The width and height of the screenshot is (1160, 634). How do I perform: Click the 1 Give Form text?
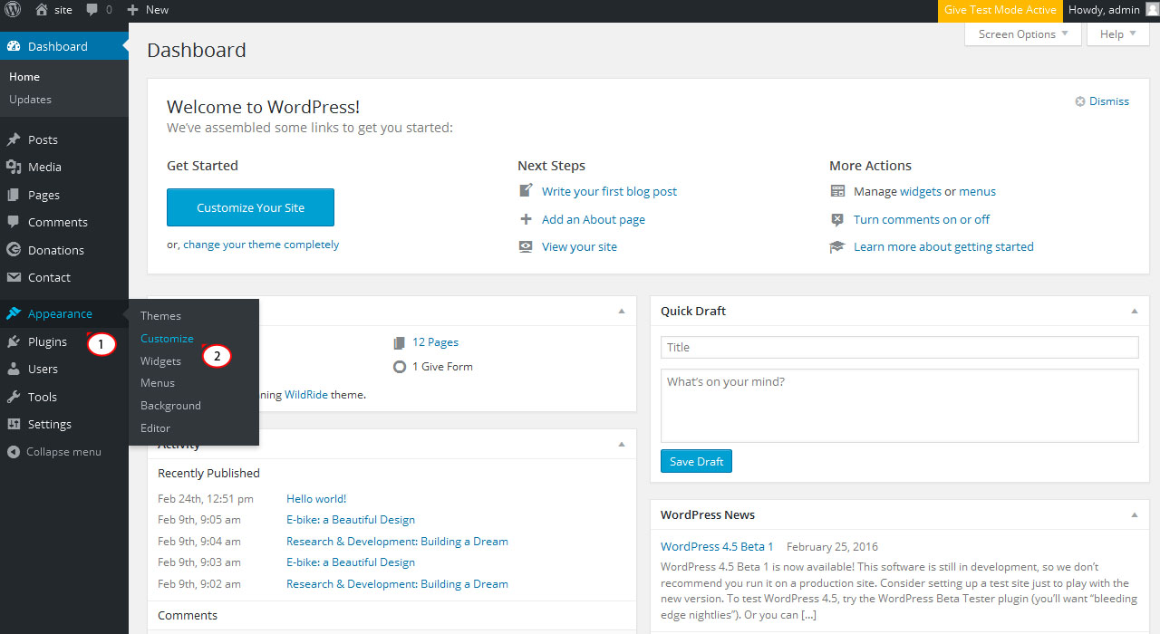click(442, 367)
